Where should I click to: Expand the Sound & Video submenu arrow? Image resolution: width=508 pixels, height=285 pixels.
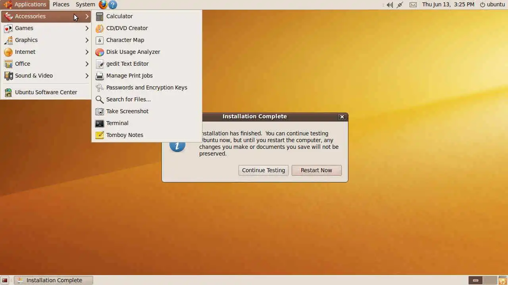click(x=87, y=76)
